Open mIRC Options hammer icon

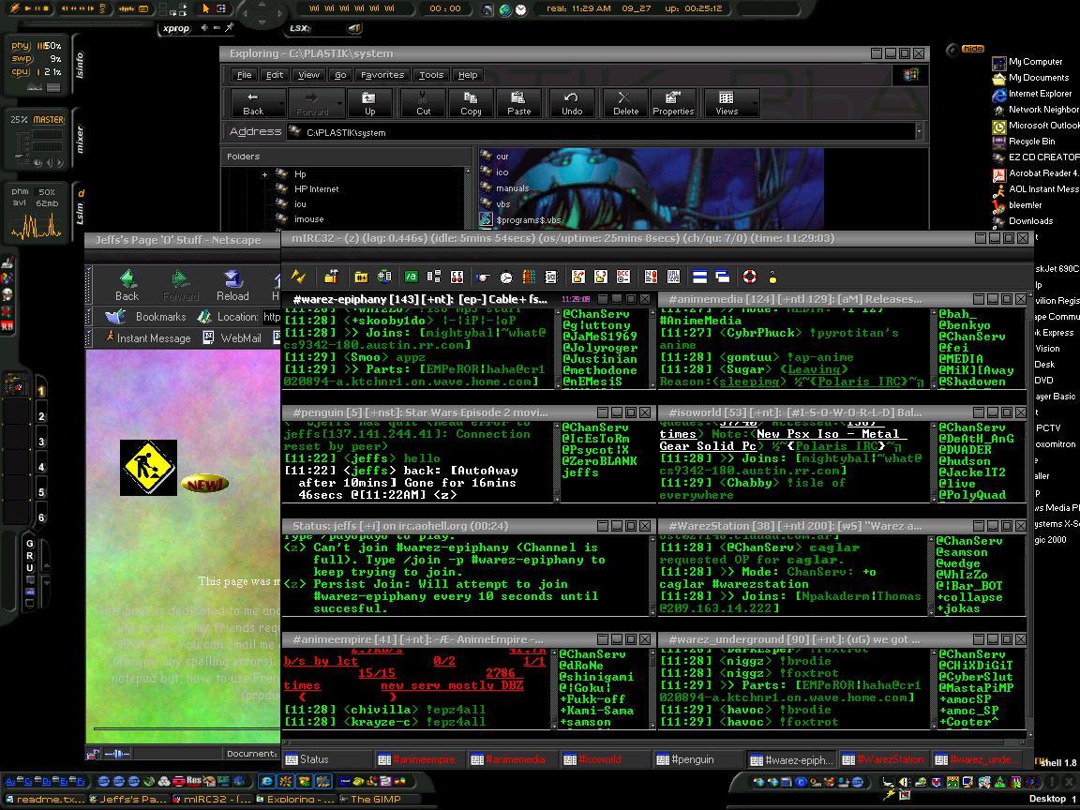331,277
